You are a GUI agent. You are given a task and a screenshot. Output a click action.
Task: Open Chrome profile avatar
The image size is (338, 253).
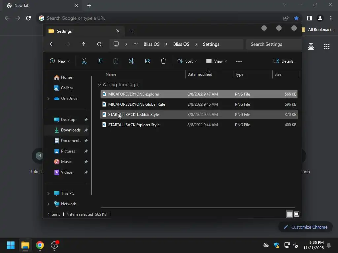pyautogui.click(x=320, y=18)
